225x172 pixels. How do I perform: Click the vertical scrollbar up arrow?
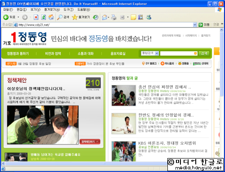pyautogui.click(x=222, y=30)
